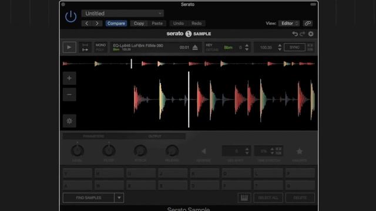Select sample pad Y

pos(77,173)
